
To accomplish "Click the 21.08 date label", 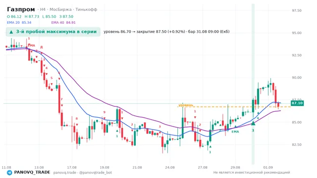I will 137,167.
